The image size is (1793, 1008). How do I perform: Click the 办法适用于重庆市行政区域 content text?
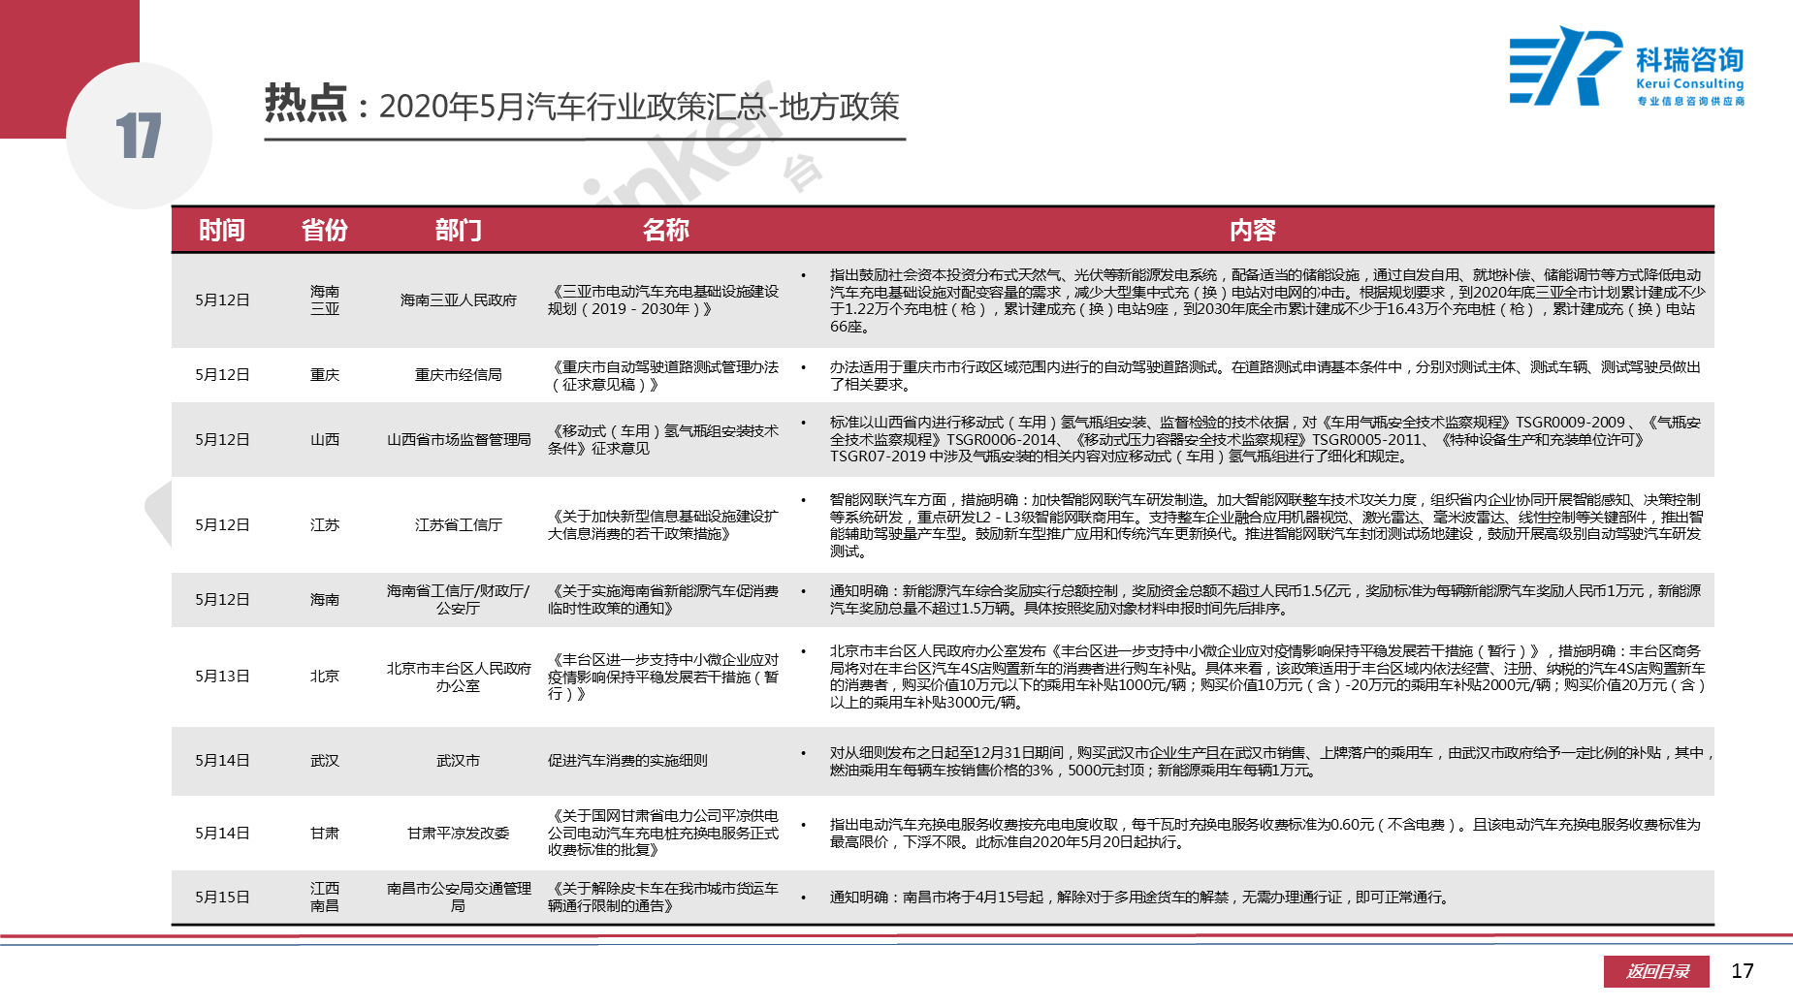[x=1265, y=375]
